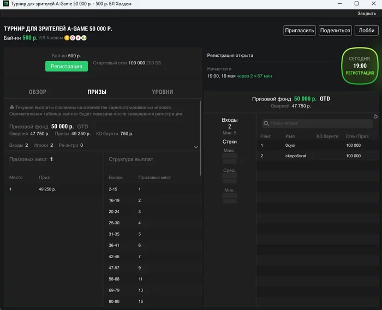382x310 pixels.
Task: Click the Регистрация открыта status
Action: 230,55
